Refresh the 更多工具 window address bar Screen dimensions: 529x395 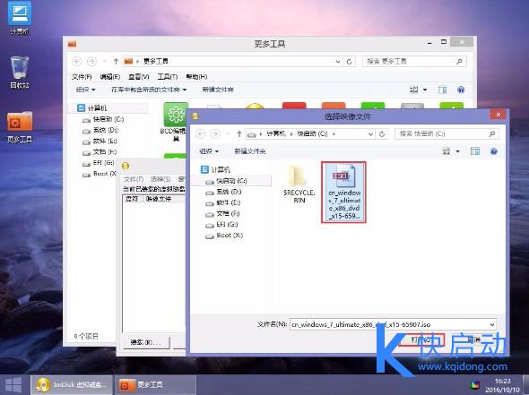[349, 62]
